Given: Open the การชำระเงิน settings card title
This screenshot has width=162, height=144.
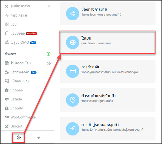Looking at the screenshot, I should (x=91, y=67).
